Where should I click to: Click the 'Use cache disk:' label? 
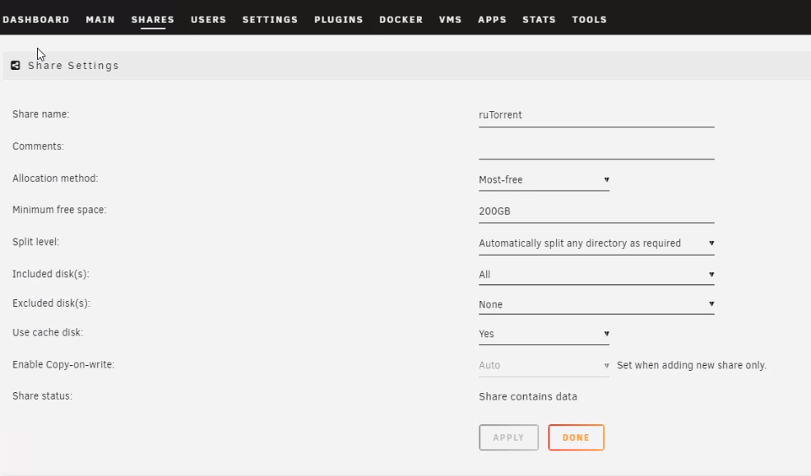click(48, 332)
